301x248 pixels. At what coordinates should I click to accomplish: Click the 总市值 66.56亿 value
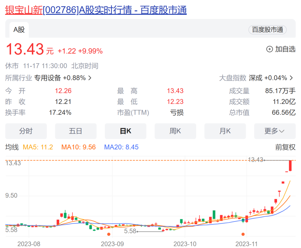coord(284,113)
